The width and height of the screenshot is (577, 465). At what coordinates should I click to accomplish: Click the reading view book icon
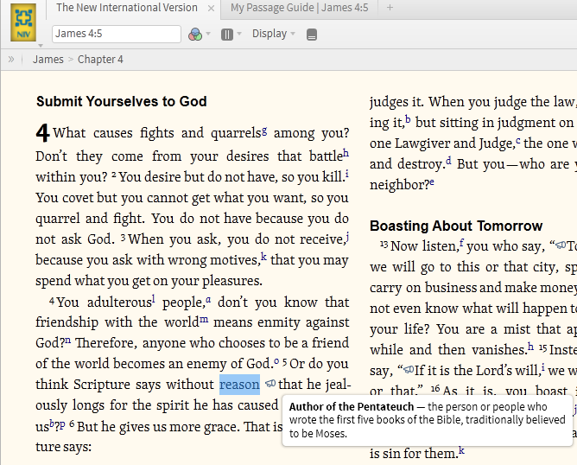(x=312, y=35)
